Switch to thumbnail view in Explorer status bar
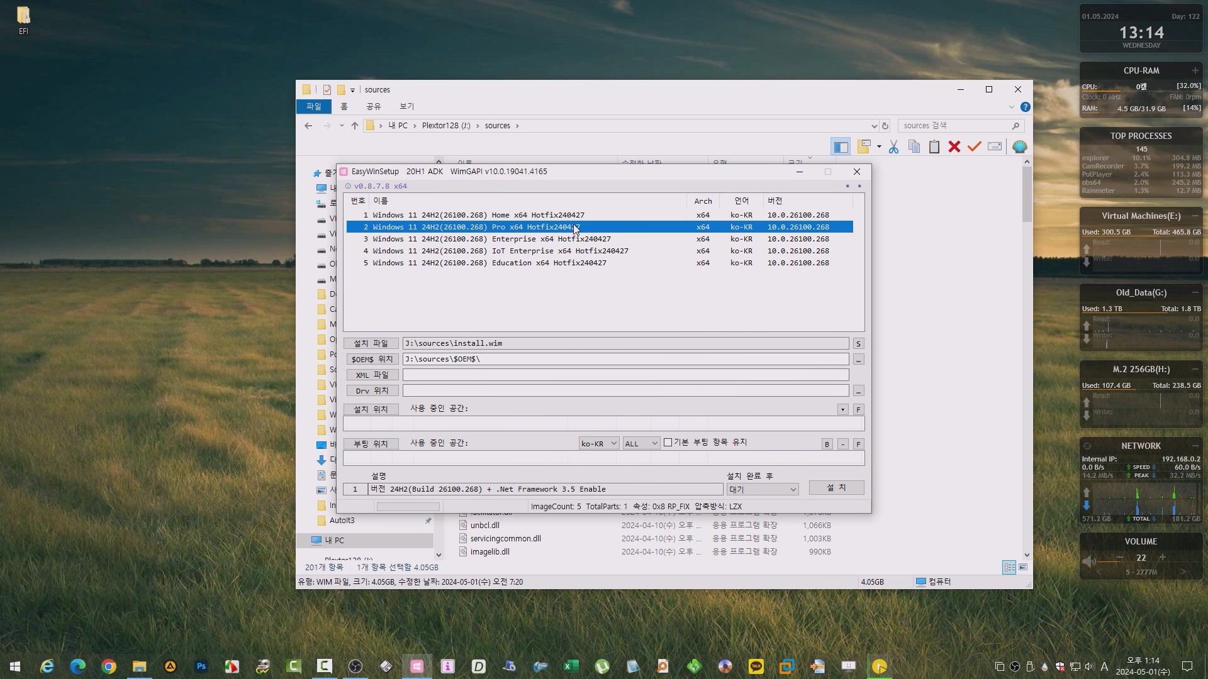The width and height of the screenshot is (1208, 679). pos(1023,567)
